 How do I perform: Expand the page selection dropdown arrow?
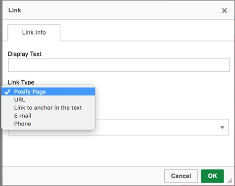(222, 128)
